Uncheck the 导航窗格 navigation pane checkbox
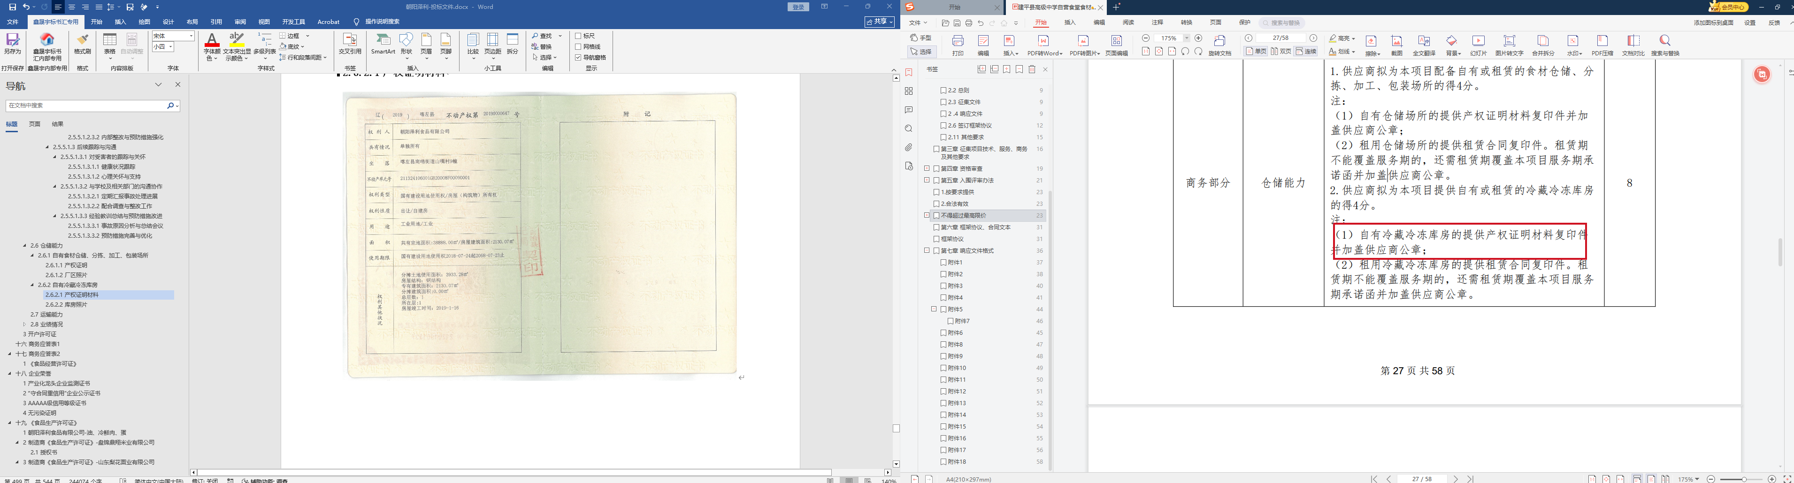Screen dimensions: 1794x483 tap(579, 57)
